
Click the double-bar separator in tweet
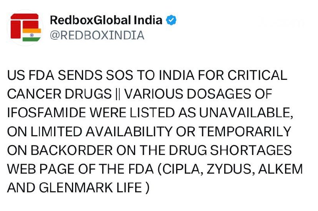click(x=118, y=94)
